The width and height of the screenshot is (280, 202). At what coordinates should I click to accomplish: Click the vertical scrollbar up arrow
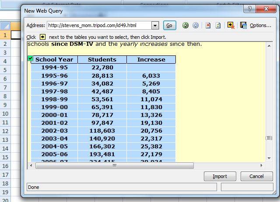269,46
